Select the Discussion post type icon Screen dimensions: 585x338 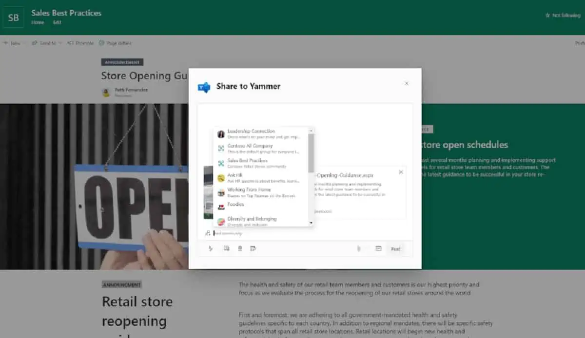pos(211,248)
